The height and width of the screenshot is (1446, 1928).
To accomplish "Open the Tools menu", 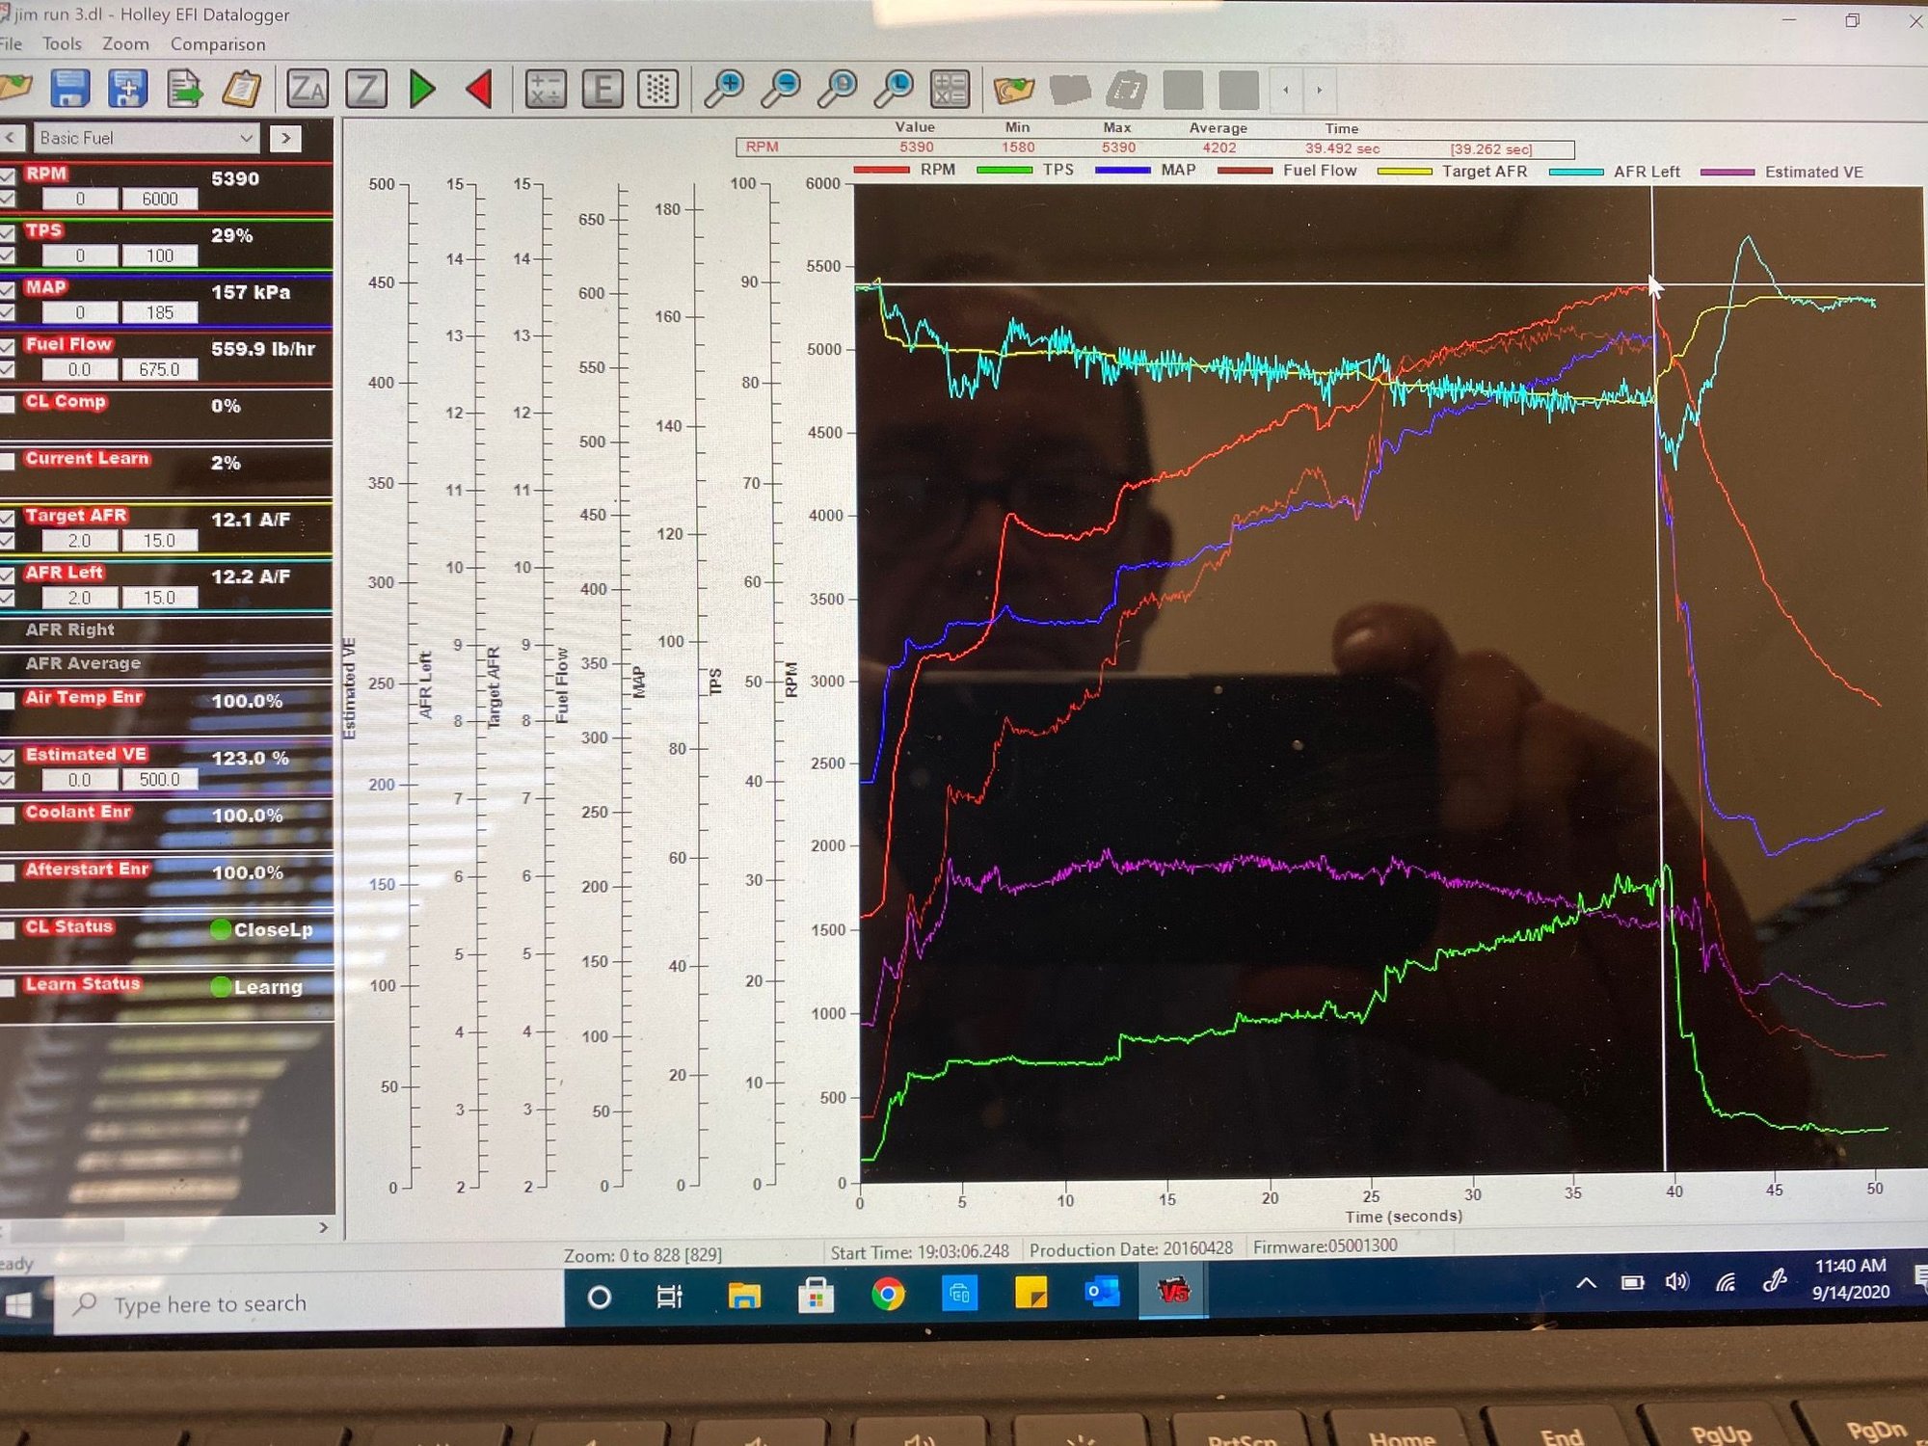I will click(62, 44).
